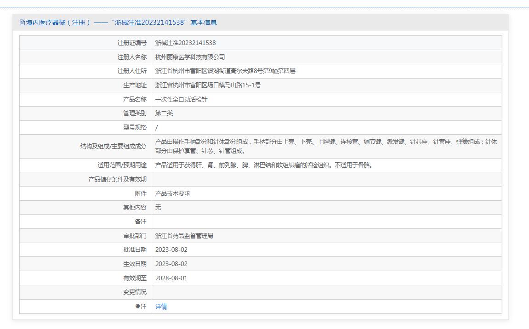Click the 有效期至 label
The height and width of the screenshot is (329, 529).
click(135, 278)
